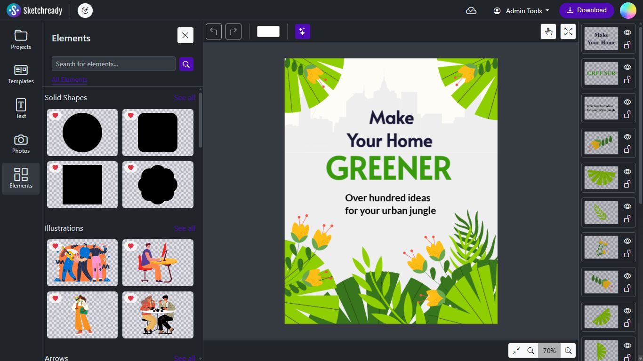Image resolution: width=643 pixels, height=361 pixels.
Task: Click the zoom out magnifier
Action: pyautogui.click(x=530, y=351)
